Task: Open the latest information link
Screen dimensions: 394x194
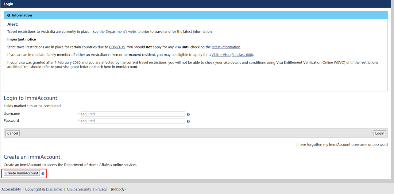Action: point(226,47)
